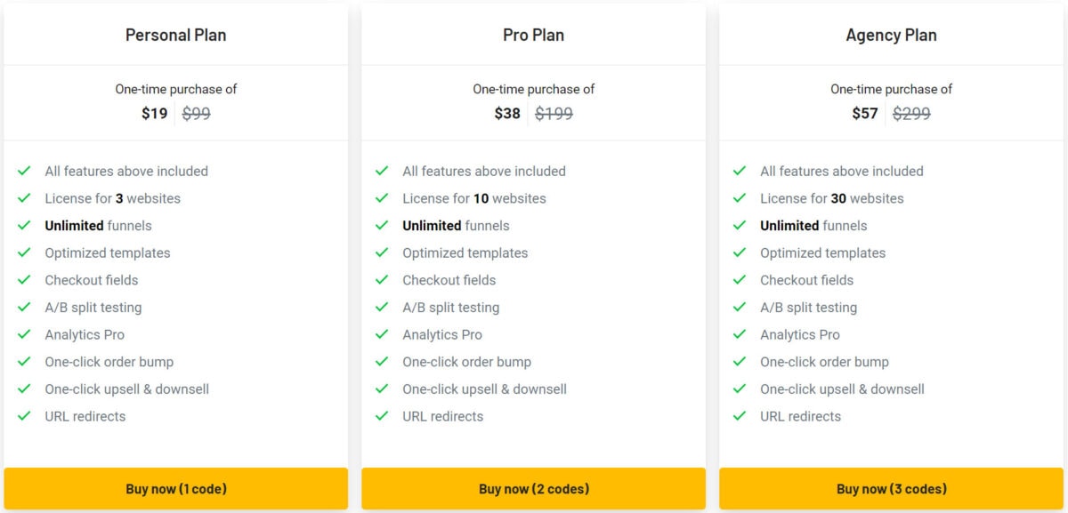Click Buy now (3 codes) for Agency Plan
This screenshot has height=513, width=1068.
click(x=891, y=488)
